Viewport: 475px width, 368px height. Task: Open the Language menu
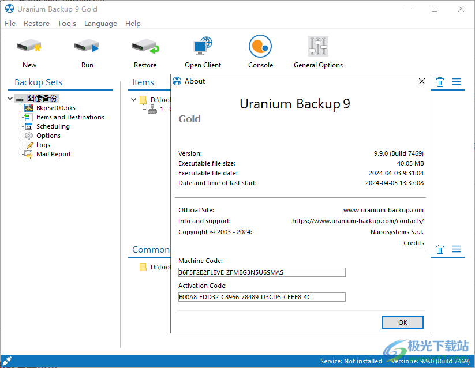(100, 24)
